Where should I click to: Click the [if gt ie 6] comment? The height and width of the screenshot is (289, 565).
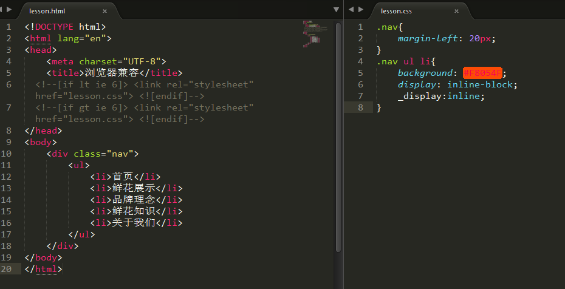pyautogui.click(x=145, y=114)
